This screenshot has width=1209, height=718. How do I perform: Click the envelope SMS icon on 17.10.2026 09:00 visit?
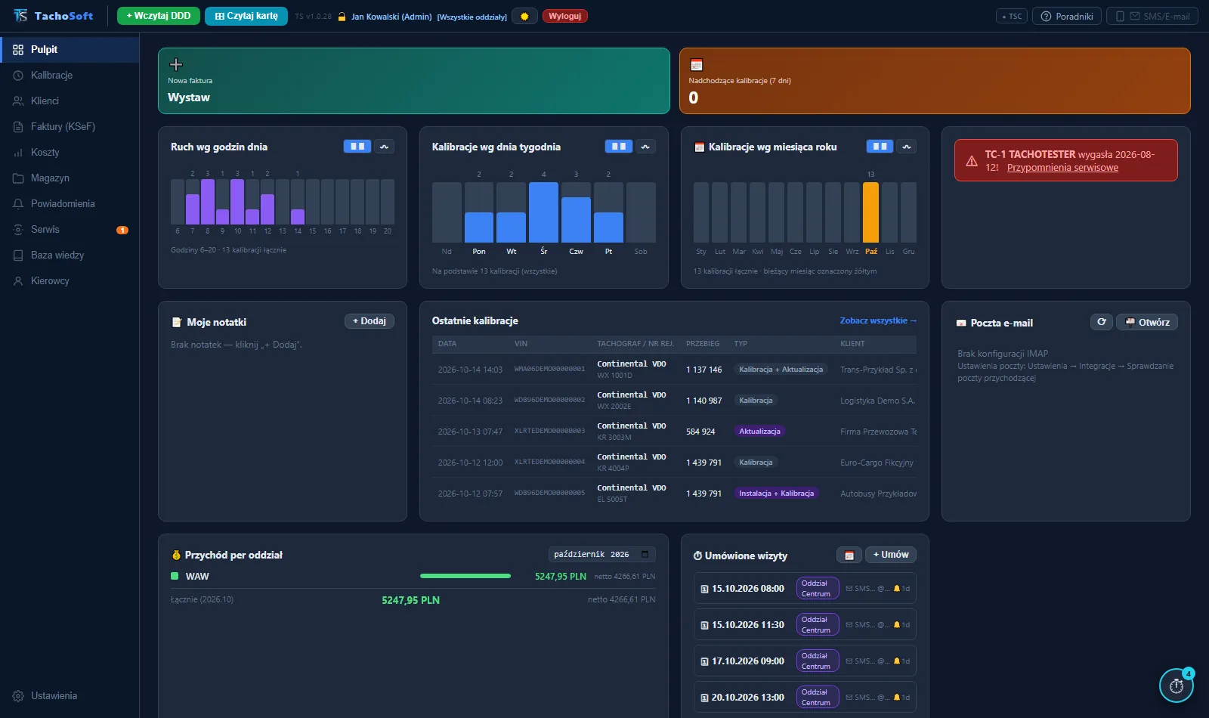coord(849,661)
